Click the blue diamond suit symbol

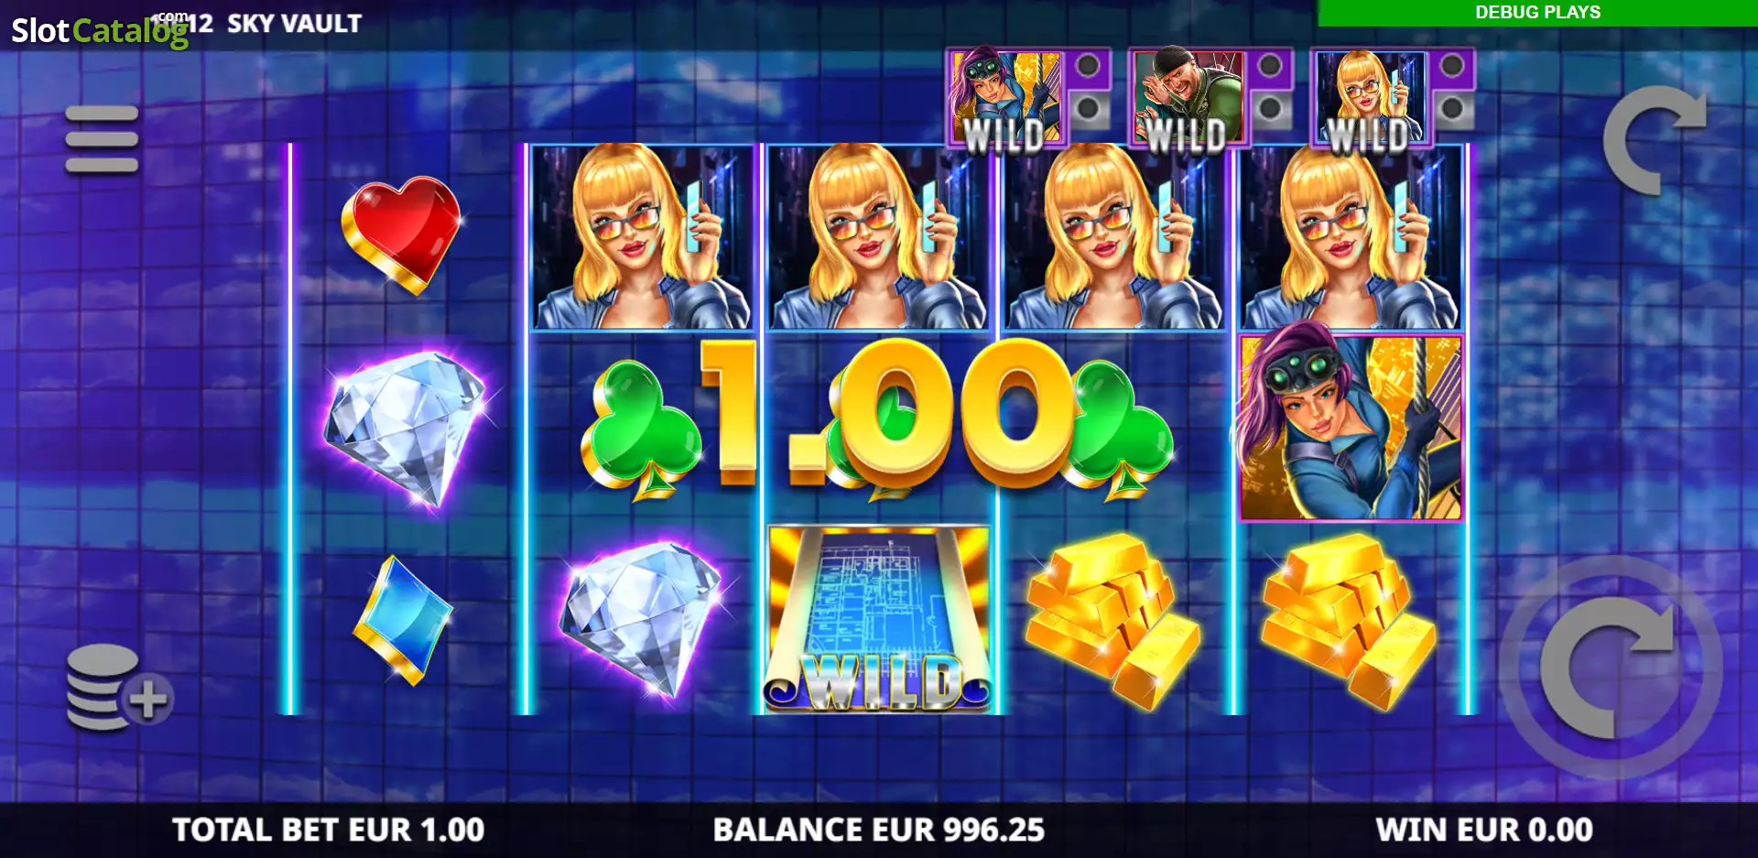point(404,620)
